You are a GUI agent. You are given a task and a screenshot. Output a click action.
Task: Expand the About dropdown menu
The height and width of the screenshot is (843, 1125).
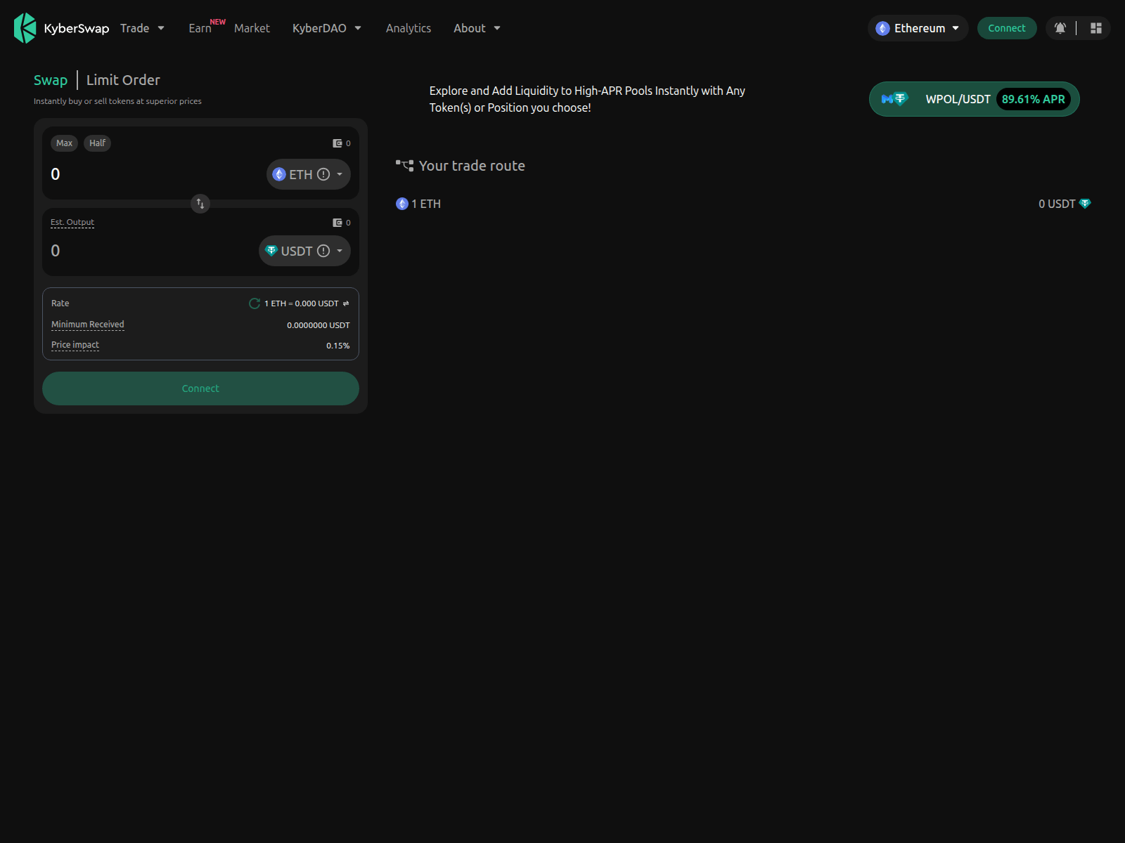(477, 28)
